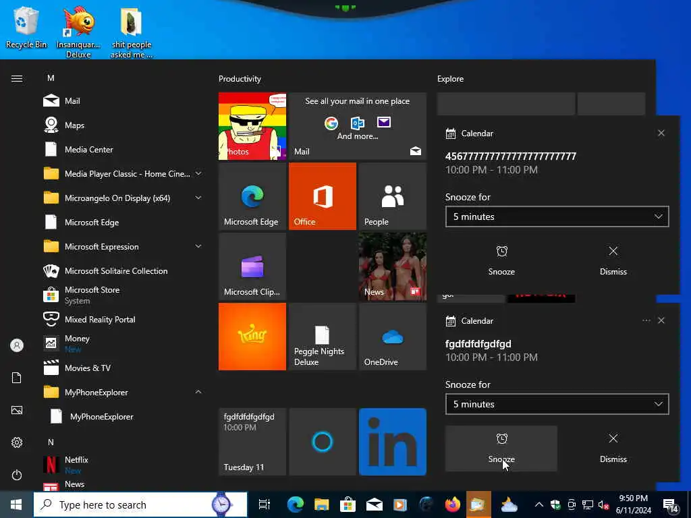Launch Maps from the app list
This screenshot has height=518, width=691.
click(123, 125)
